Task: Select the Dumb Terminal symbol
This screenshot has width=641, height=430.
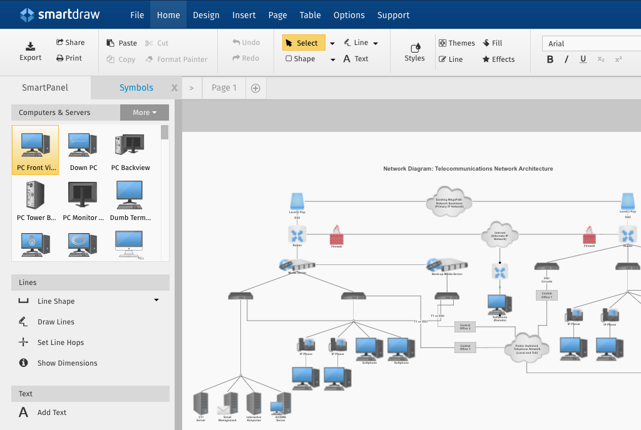Action: (130, 200)
